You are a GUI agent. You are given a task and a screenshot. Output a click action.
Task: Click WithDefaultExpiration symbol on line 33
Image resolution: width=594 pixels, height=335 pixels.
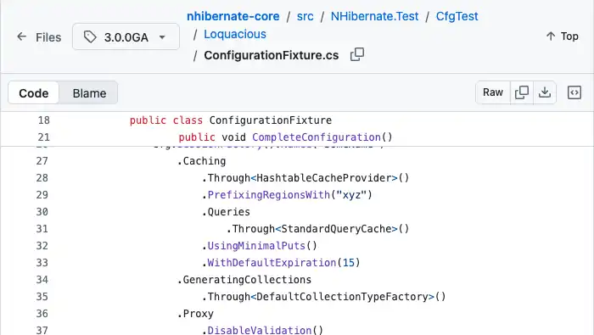272,263
